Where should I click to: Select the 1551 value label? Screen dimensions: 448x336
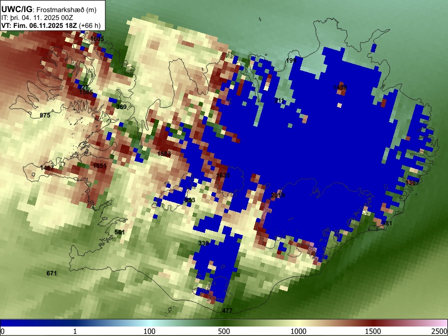pos(100,166)
